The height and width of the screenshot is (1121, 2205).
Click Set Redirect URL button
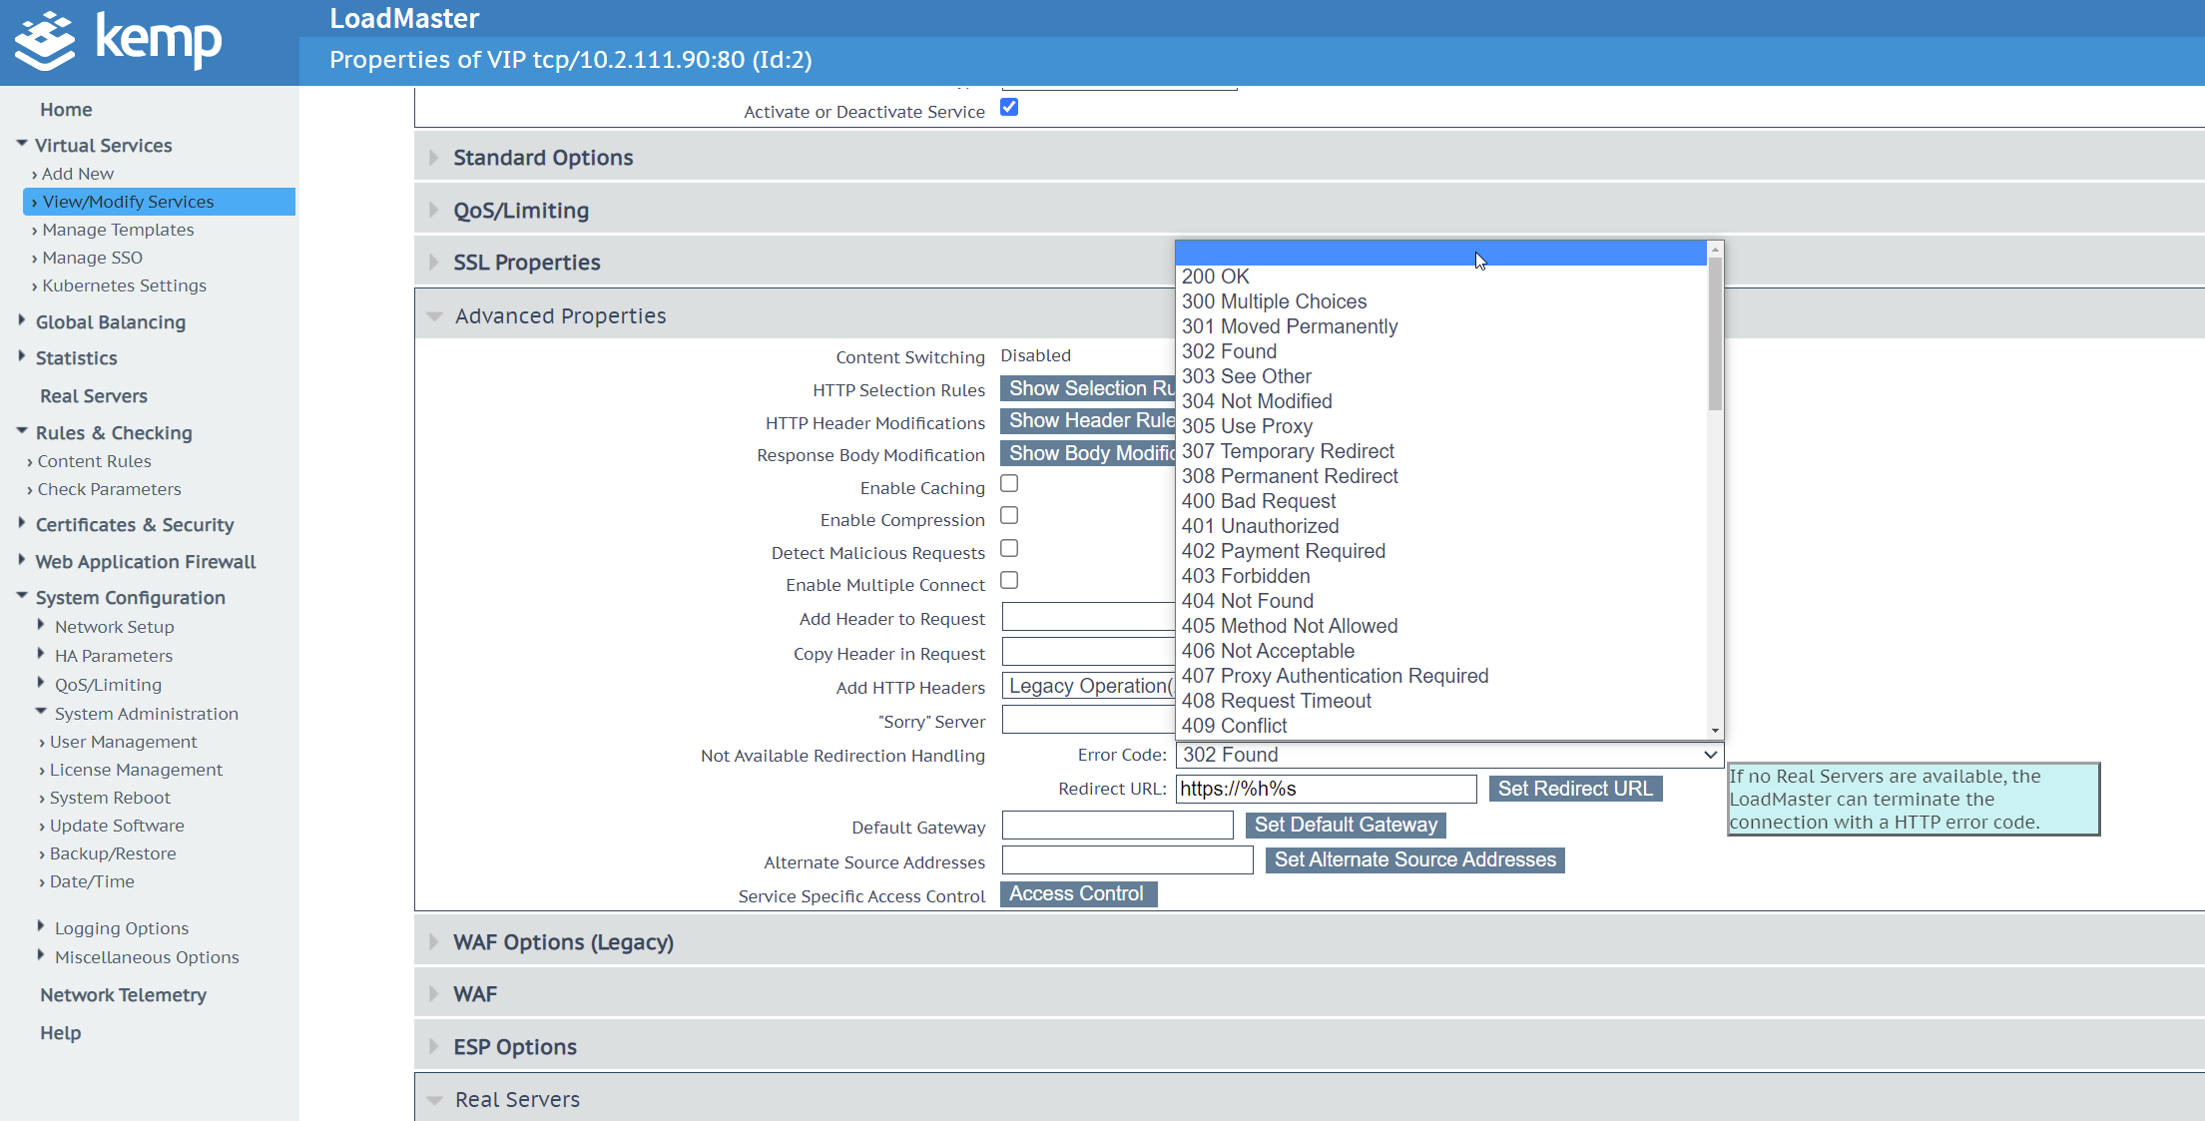[x=1575, y=789]
